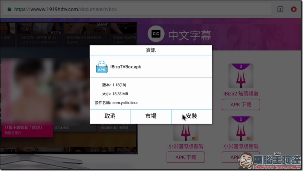Click the 中文字幕 heading text

click(189, 35)
